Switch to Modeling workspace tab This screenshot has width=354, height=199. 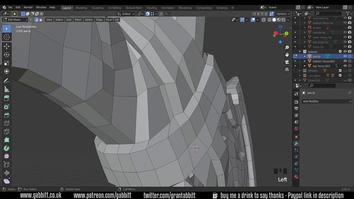(81, 8)
